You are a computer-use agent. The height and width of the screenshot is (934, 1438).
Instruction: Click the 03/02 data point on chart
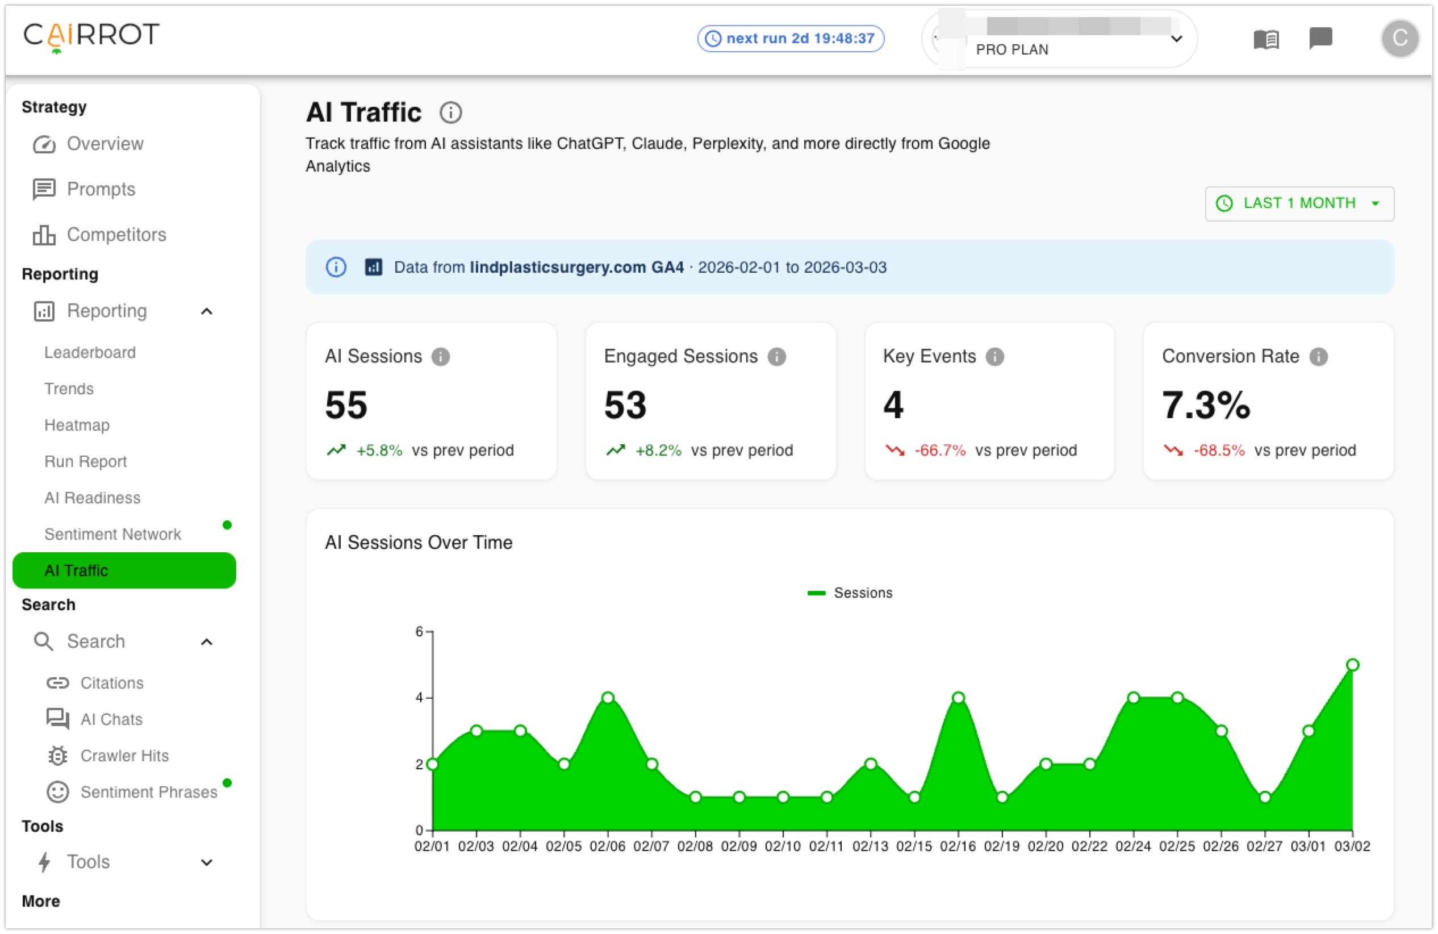pyautogui.click(x=1352, y=665)
